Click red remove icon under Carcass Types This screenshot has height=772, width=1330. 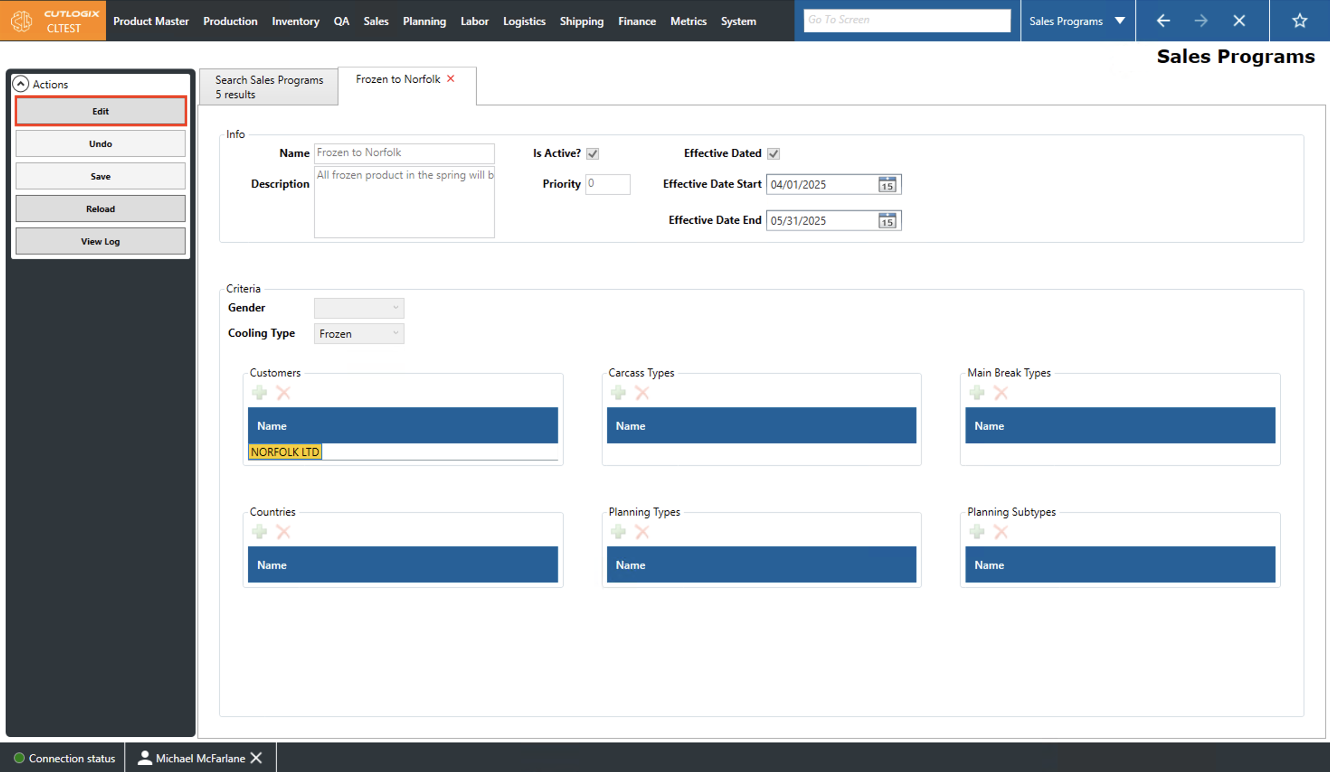(642, 392)
